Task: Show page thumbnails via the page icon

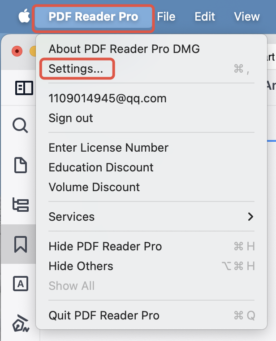Action: (21, 165)
